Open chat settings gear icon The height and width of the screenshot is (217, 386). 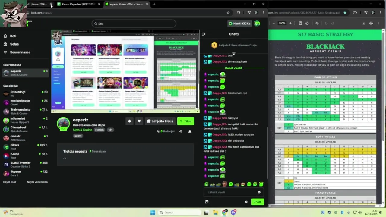(x=246, y=202)
